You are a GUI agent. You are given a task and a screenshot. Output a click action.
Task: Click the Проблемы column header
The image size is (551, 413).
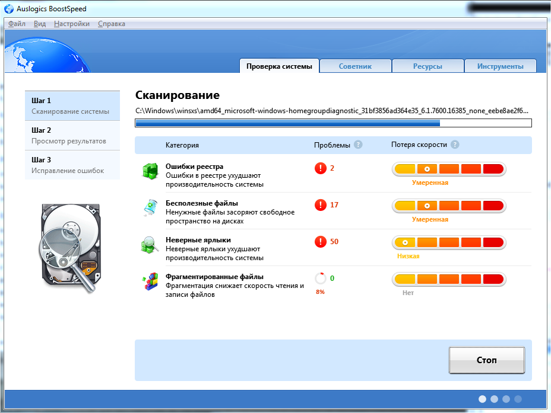pos(332,145)
